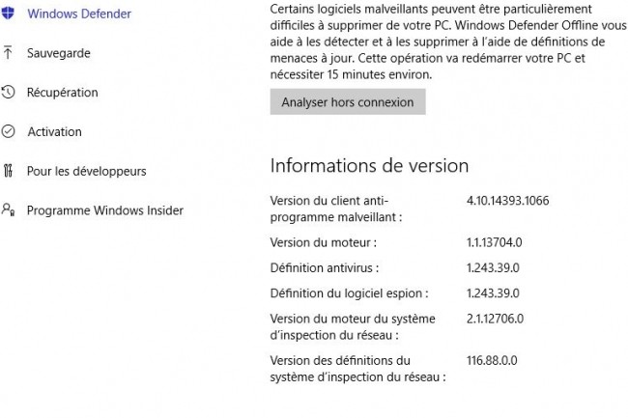The height and width of the screenshot is (418, 628).
Task: Go to the Sauvegarde section label
Action: pyautogui.click(x=59, y=53)
